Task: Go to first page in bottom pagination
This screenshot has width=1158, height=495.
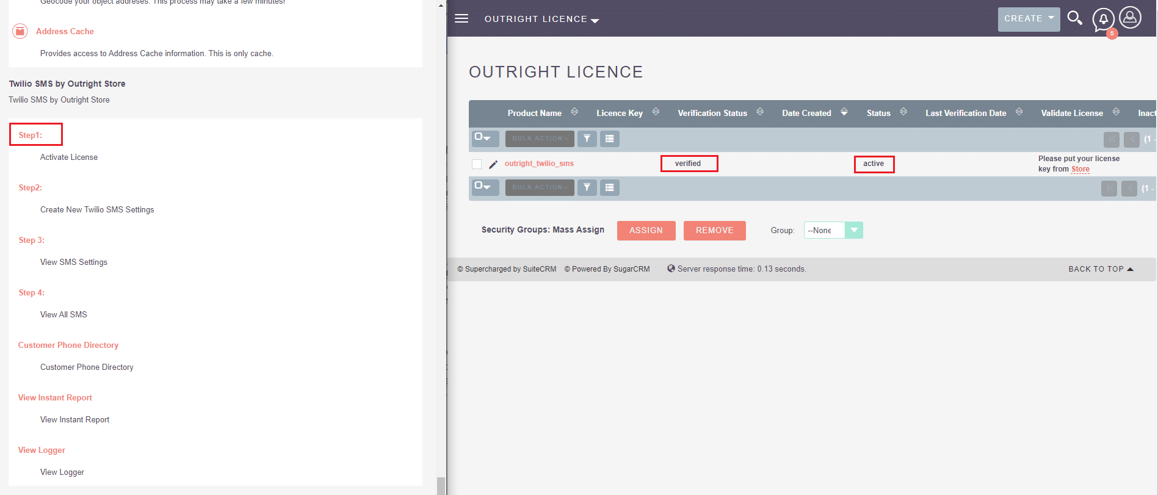Action: point(1109,188)
